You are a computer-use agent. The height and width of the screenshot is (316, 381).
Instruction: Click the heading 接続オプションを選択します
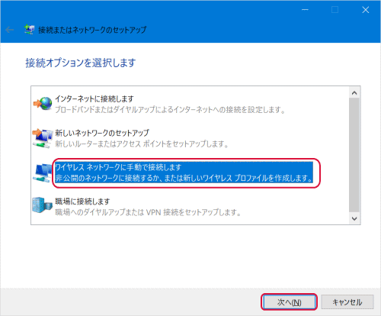pyautogui.click(x=81, y=63)
